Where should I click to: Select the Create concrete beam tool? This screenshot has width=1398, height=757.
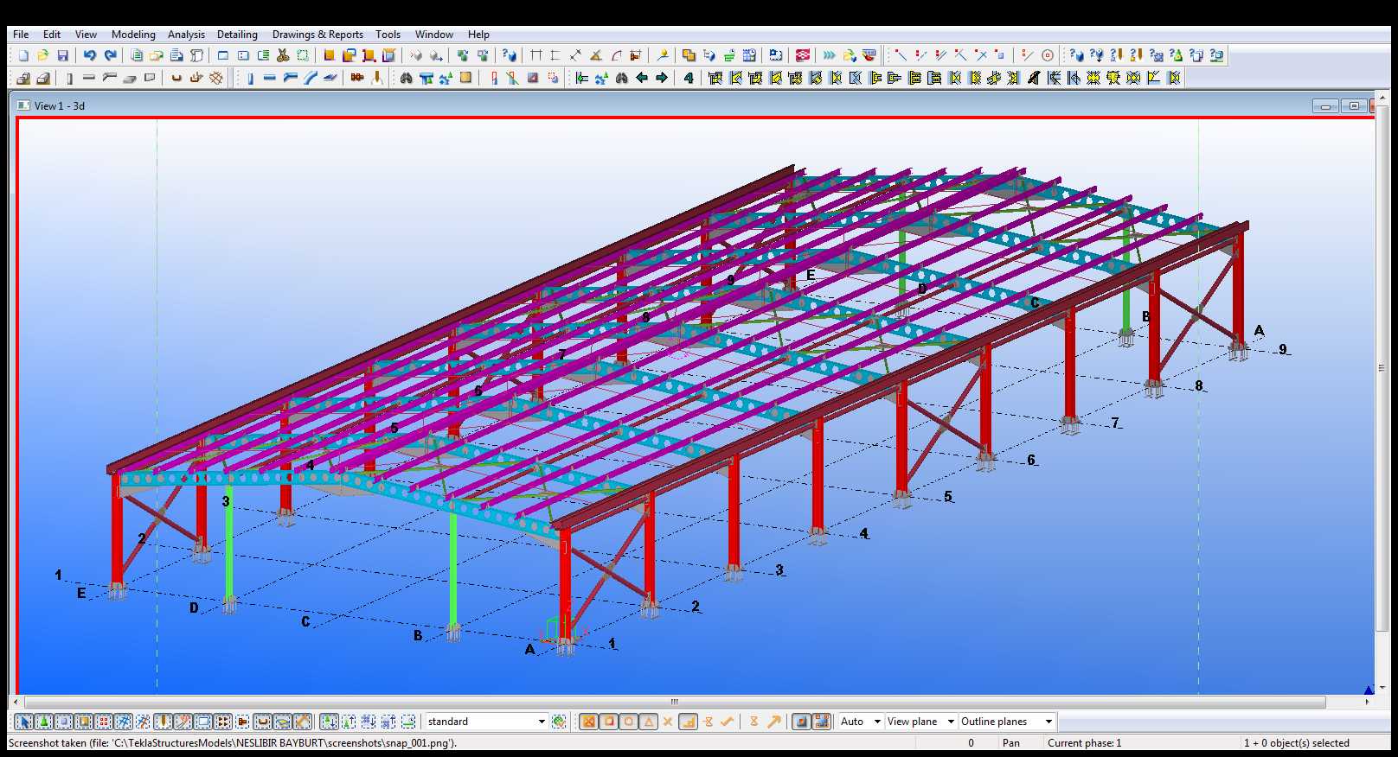pos(88,78)
